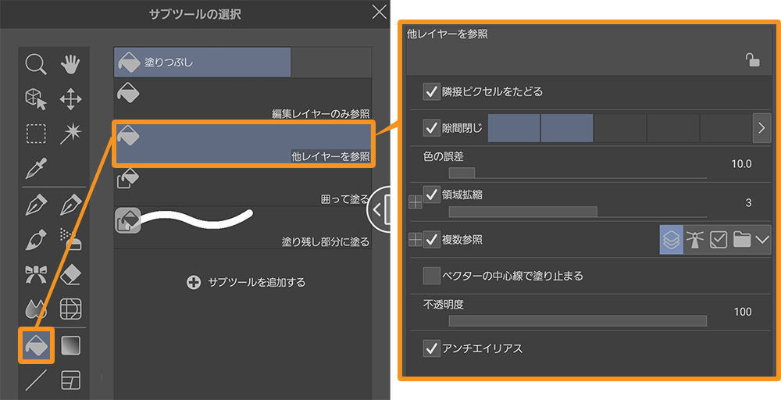Viewport: 781px width, 400px height.
Task: Select the Gradient tool
Action: (x=71, y=345)
